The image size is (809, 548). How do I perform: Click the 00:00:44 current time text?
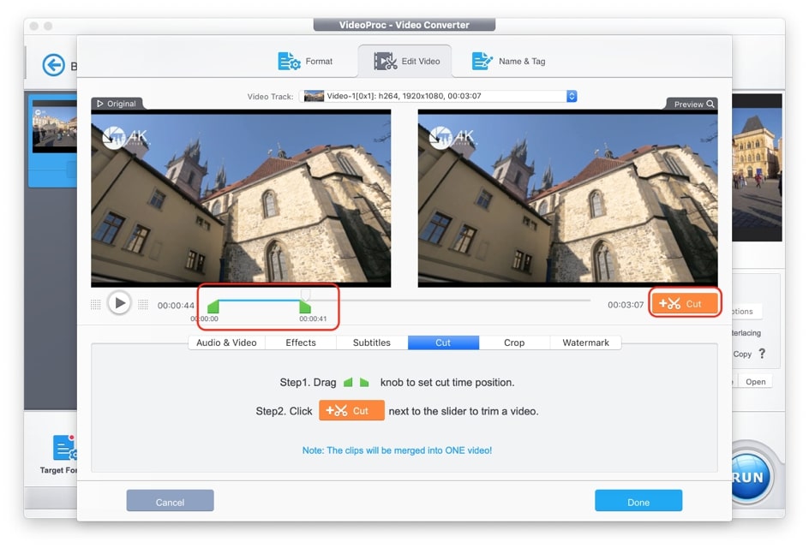[x=176, y=305]
